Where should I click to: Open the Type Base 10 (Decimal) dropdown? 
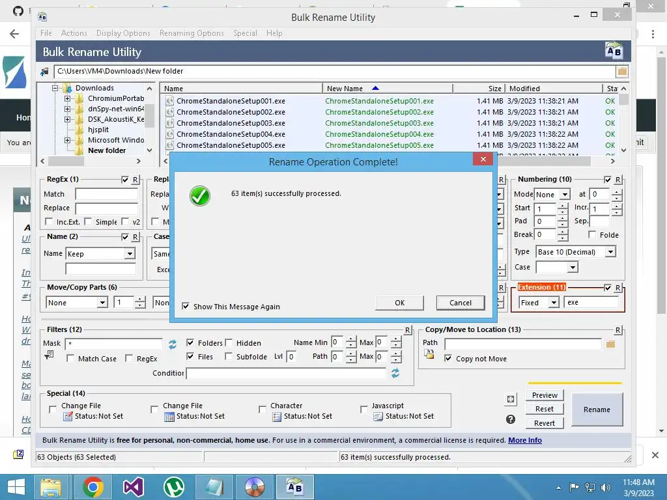click(610, 252)
